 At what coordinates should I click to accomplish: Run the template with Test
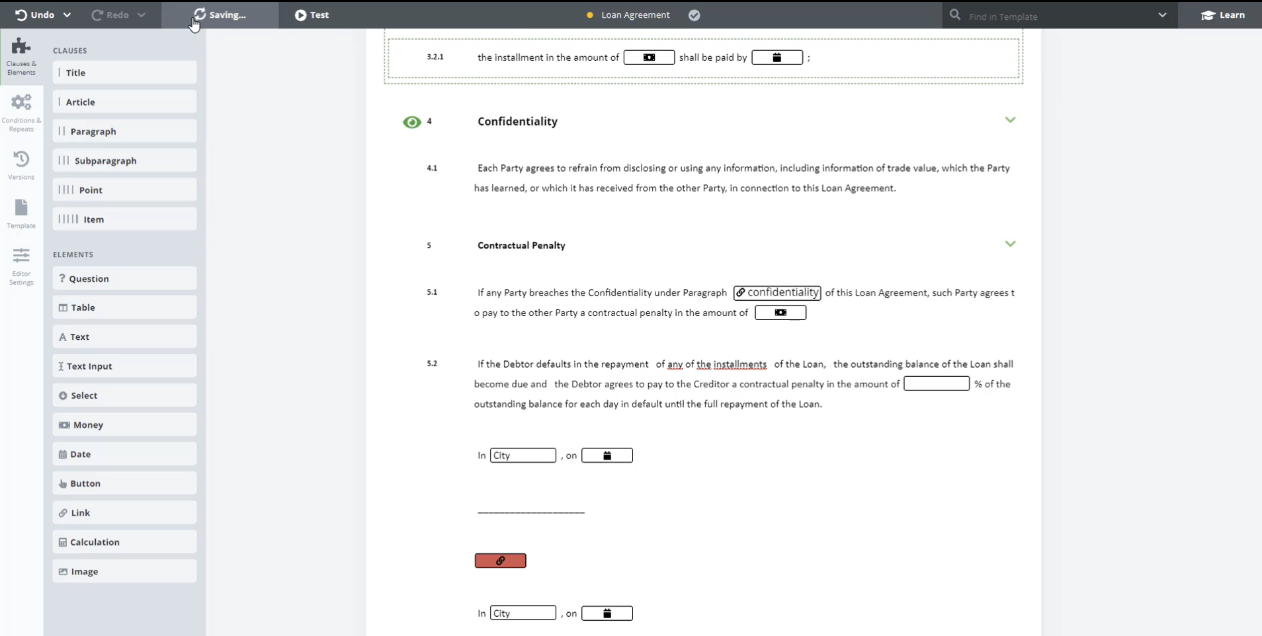tap(312, 15)
